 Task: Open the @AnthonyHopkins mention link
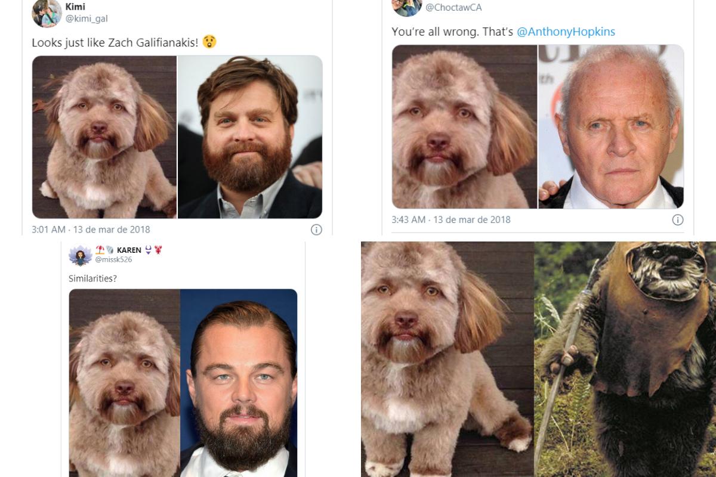566,32
